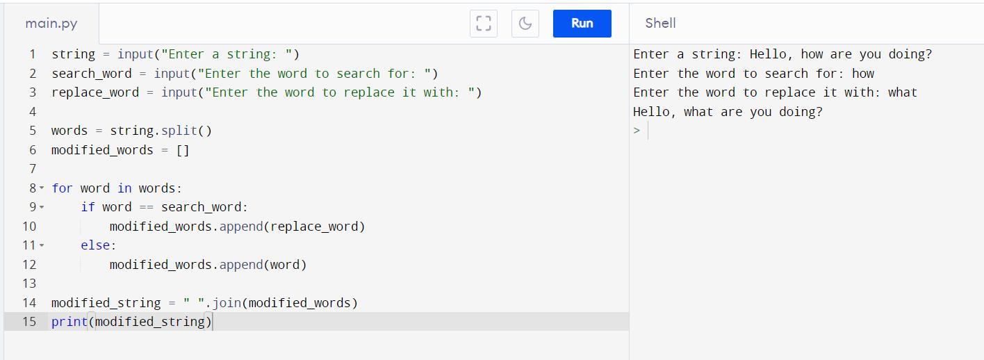
Task: Click the shell output 'Hello, what are you doing?'
Action: tap(728, 112)
